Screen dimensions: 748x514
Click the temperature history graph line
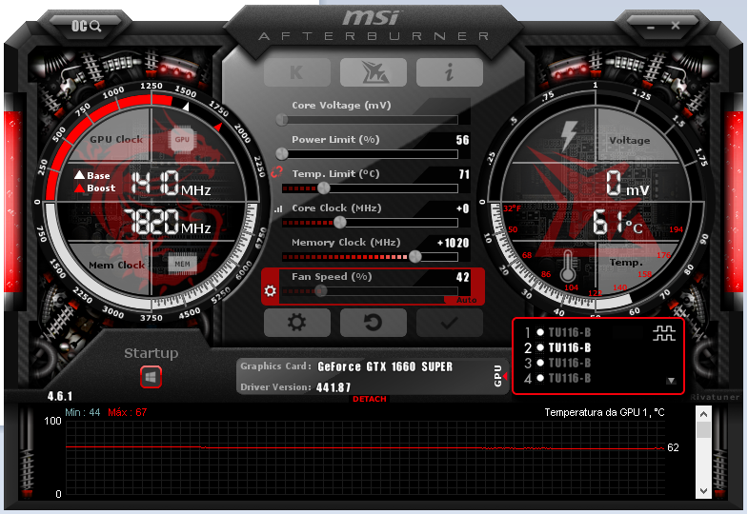pos(365,447)
